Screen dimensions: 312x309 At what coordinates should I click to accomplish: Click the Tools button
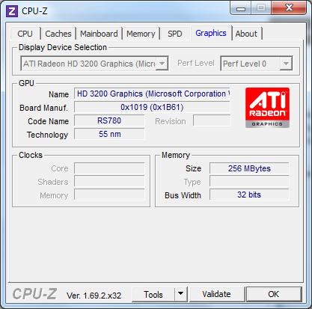tap(153, 294)
